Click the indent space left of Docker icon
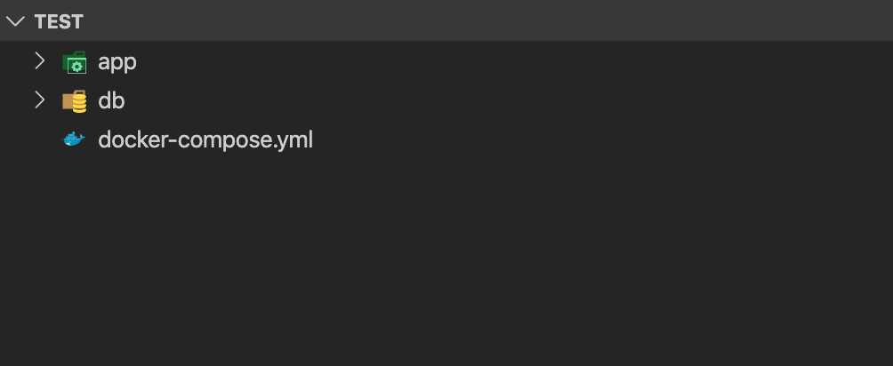Image resolution: width=893 pixels, height=366 pixels. 38,140
